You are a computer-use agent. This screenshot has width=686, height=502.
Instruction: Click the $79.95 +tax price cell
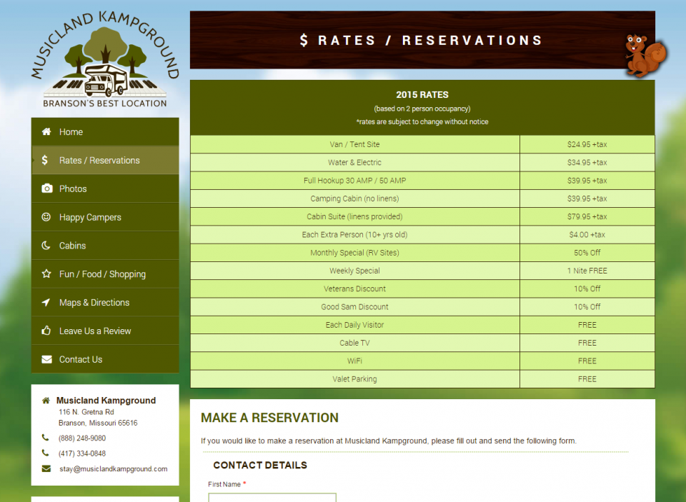(x=587, y=216)
